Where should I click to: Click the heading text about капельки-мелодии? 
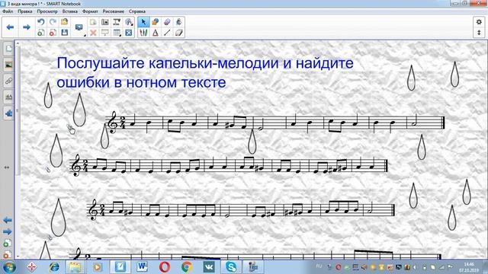tap(205, 72)
